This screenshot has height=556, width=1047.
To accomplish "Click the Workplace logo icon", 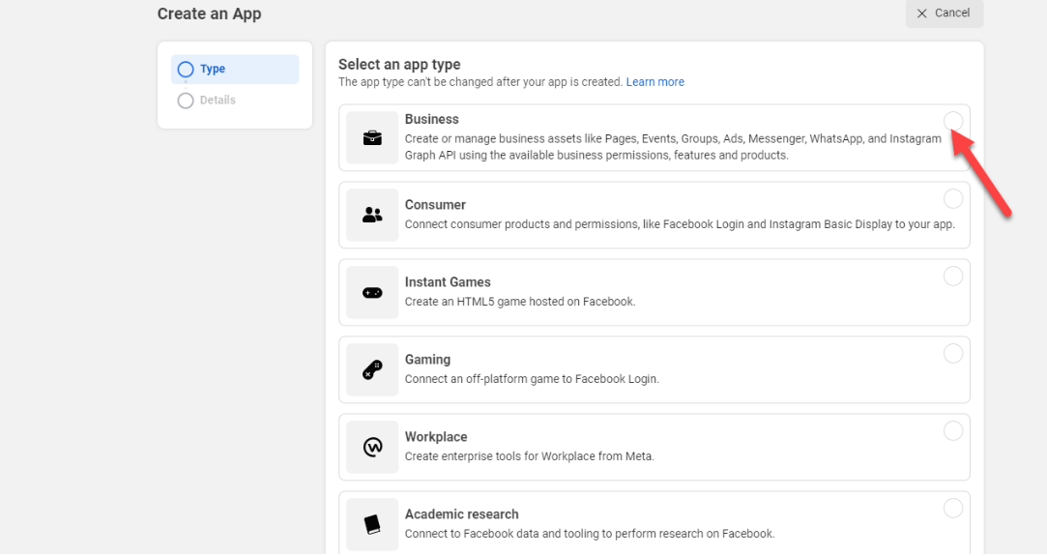I will point(372,447).
